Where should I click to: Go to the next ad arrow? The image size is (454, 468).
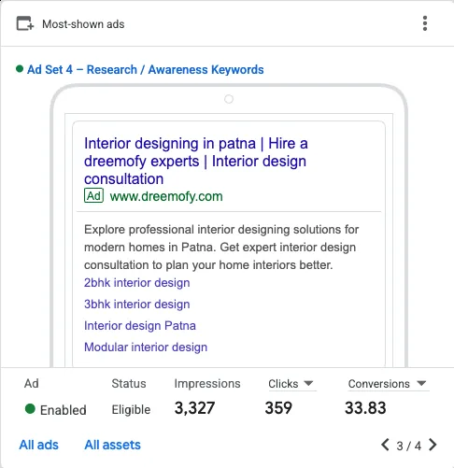pos(433,445)
